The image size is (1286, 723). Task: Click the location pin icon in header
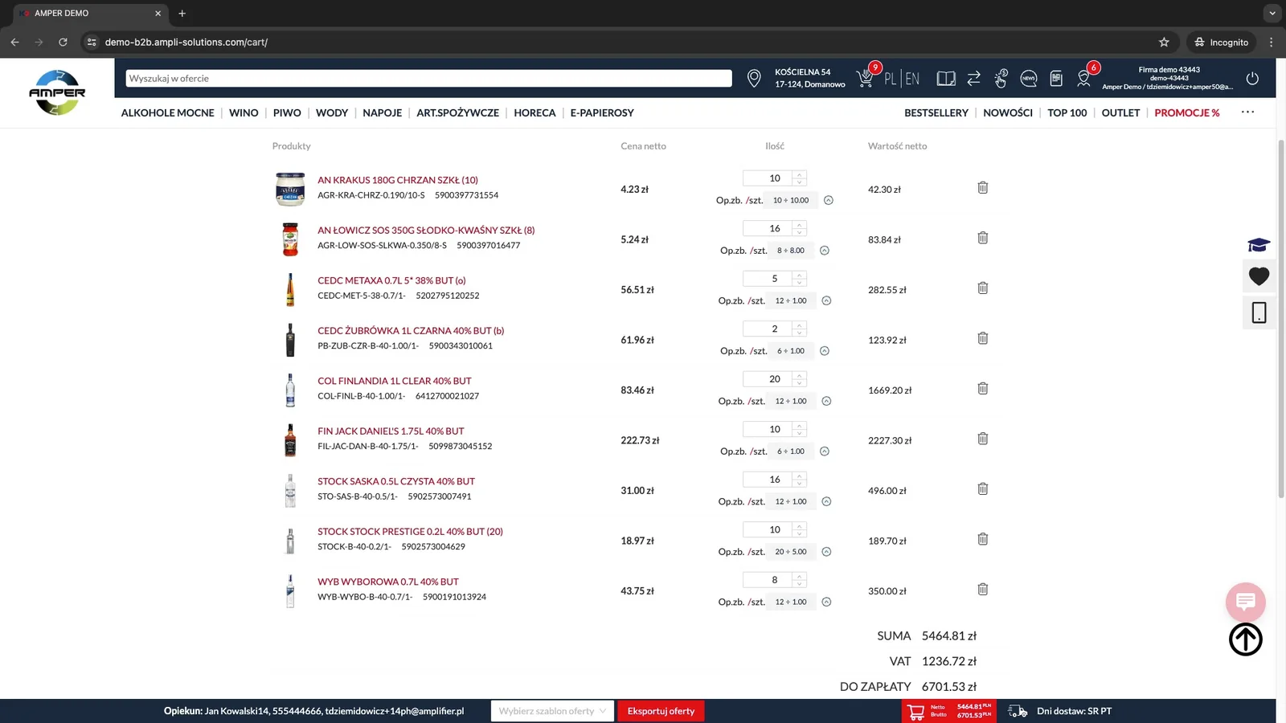(x=754, y=78)
